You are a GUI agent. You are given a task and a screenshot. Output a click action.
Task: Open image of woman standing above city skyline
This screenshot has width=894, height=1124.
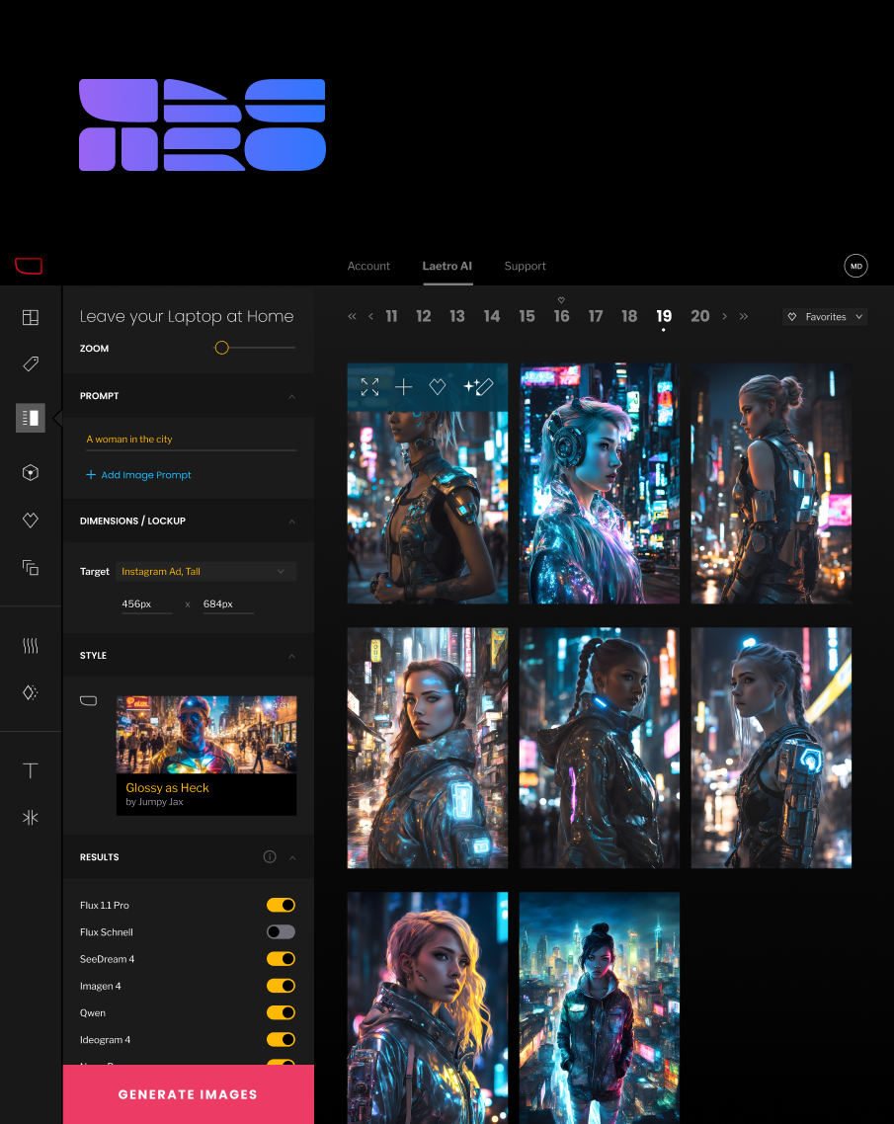600,1007
